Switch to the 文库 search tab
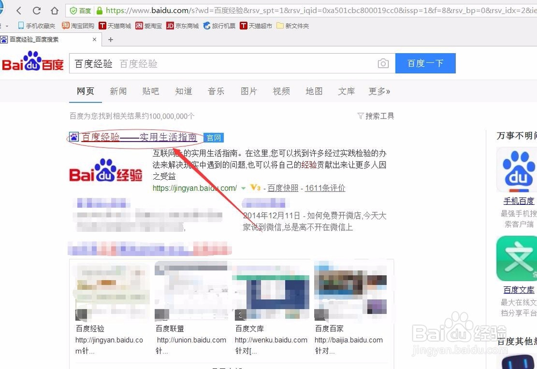 [346, 91]
